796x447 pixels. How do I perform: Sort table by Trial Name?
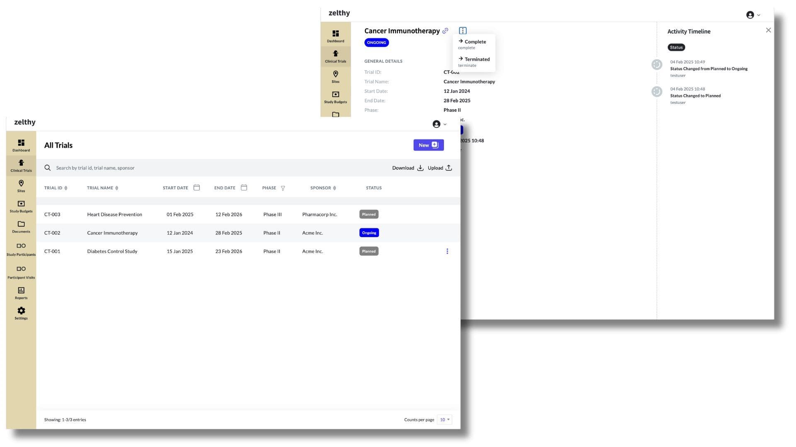[116, 188]
